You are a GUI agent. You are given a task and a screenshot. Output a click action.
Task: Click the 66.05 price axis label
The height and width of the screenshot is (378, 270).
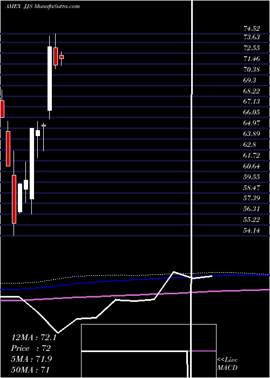tap(252, 112)
